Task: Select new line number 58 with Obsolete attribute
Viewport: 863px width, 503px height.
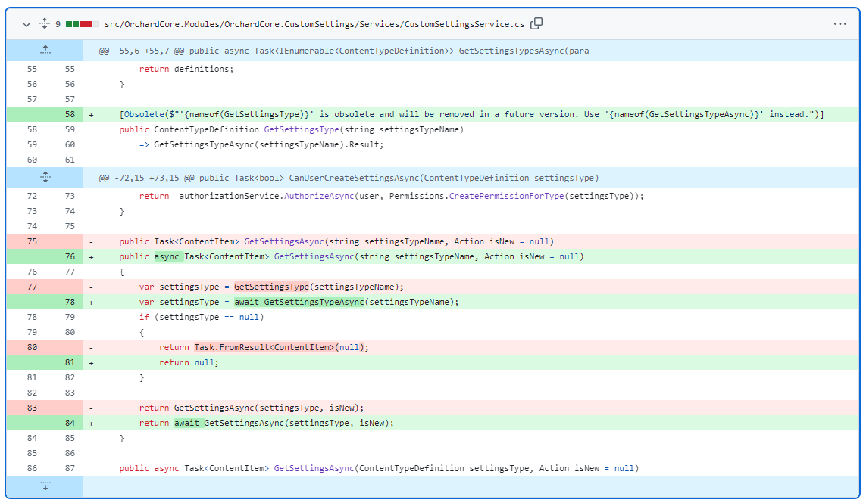Action: coord(70,114)
